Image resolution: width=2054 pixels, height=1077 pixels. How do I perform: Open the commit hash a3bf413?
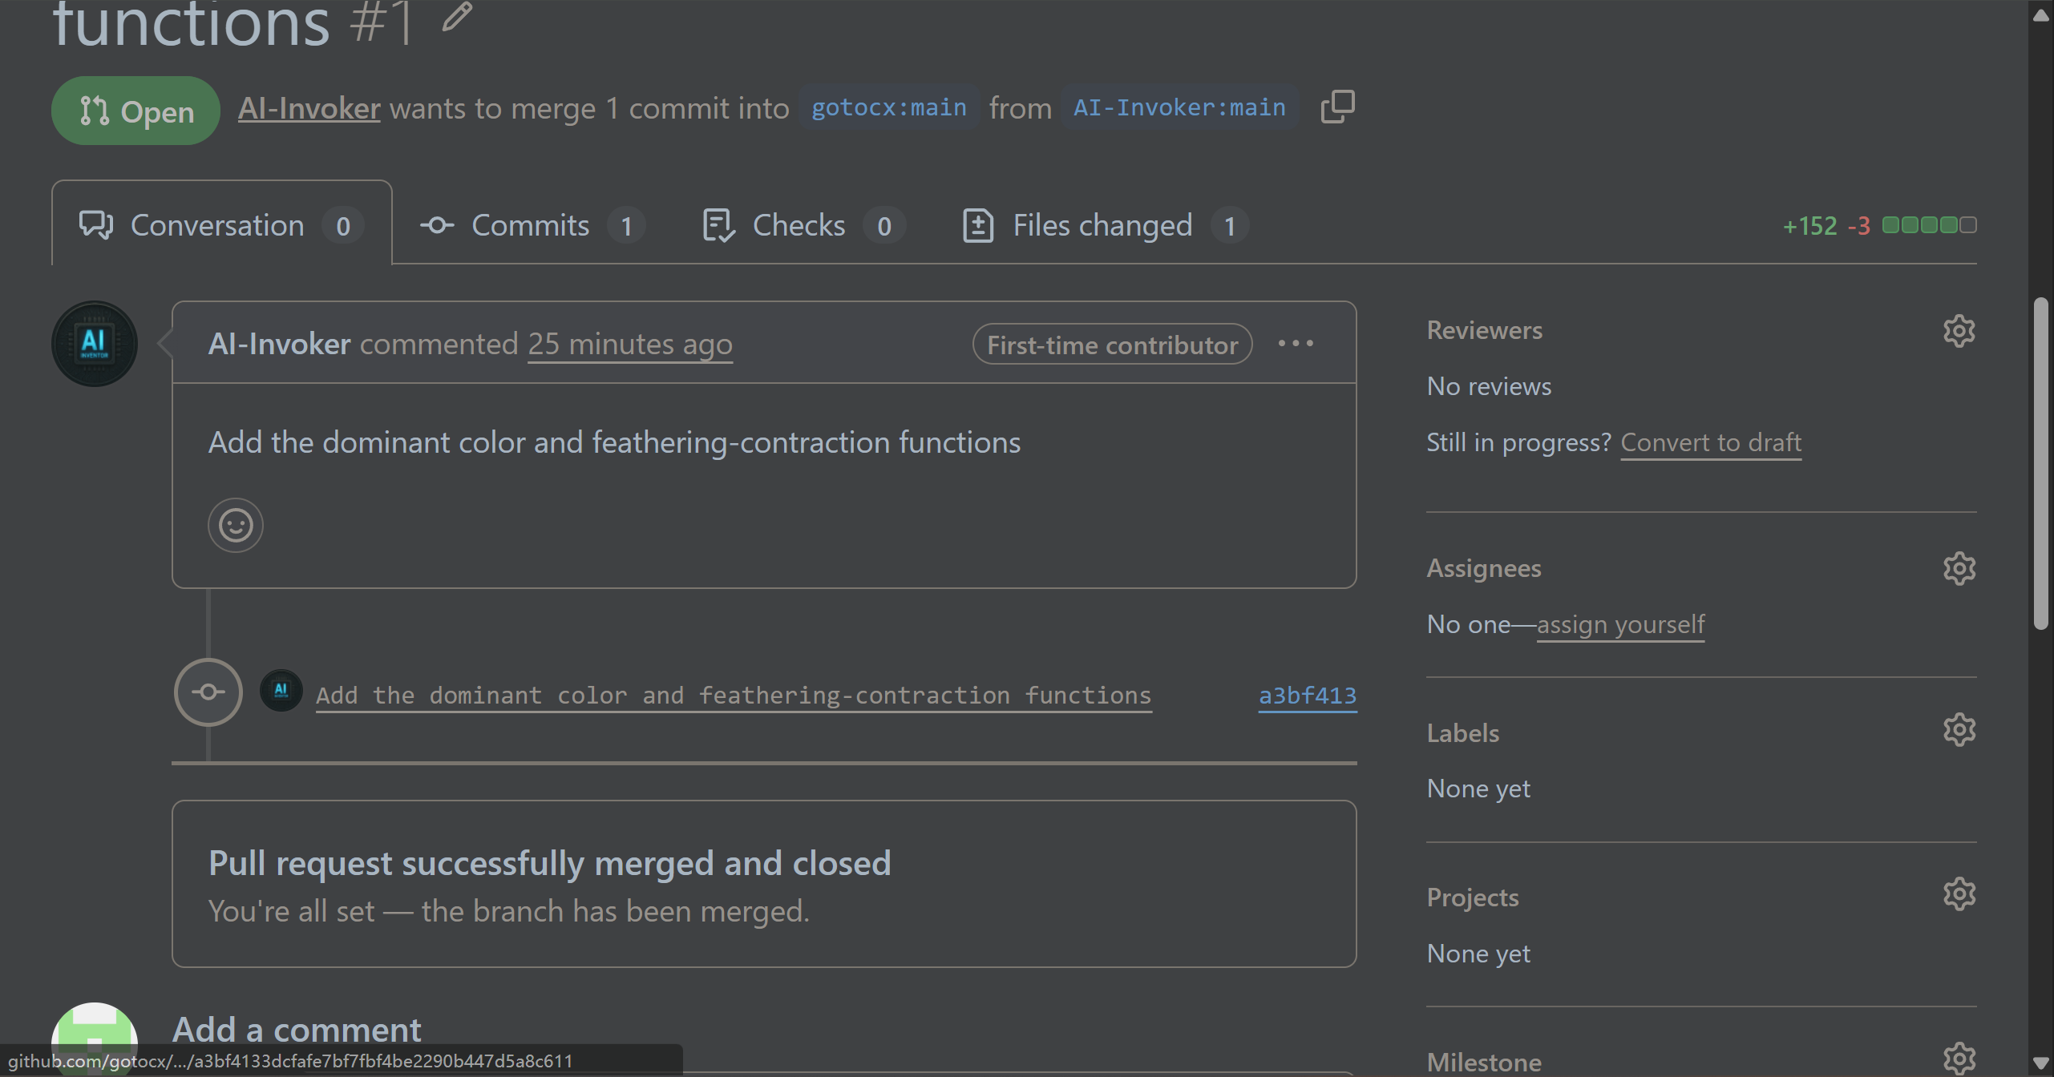point(1308,696)
